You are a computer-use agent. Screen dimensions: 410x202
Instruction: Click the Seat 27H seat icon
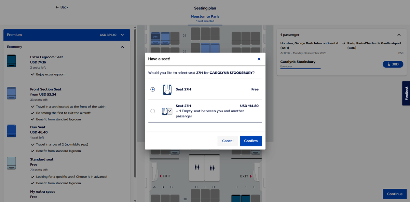167,90
